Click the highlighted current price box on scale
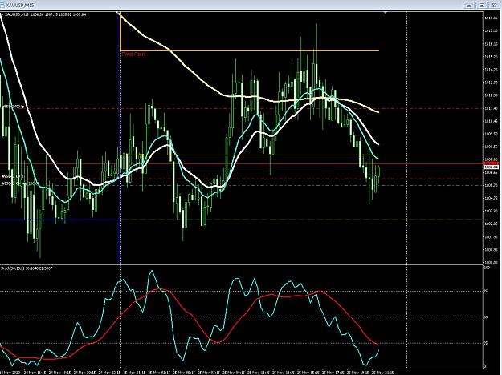Screen dimensions: 502x375 (x=491, y=167)
